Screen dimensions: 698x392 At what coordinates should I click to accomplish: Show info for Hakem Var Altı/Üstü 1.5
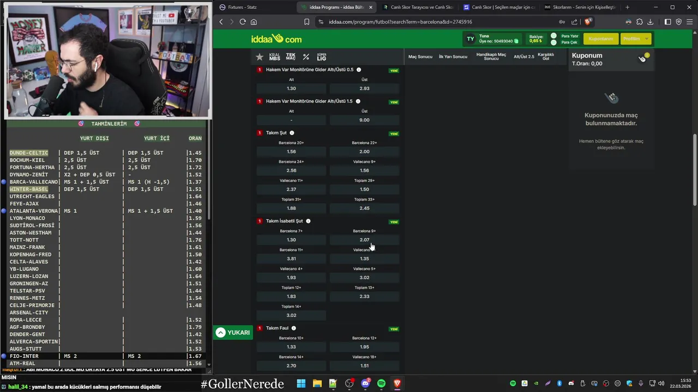[358, 101]
